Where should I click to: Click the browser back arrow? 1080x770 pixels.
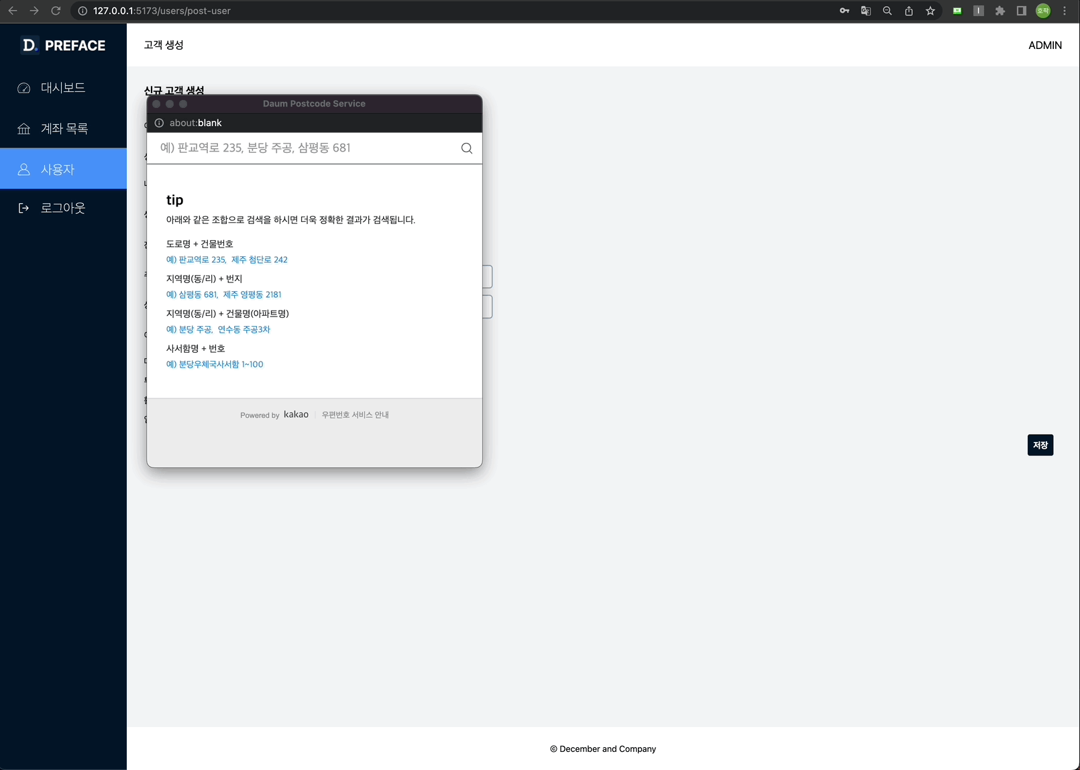point(13,11)
